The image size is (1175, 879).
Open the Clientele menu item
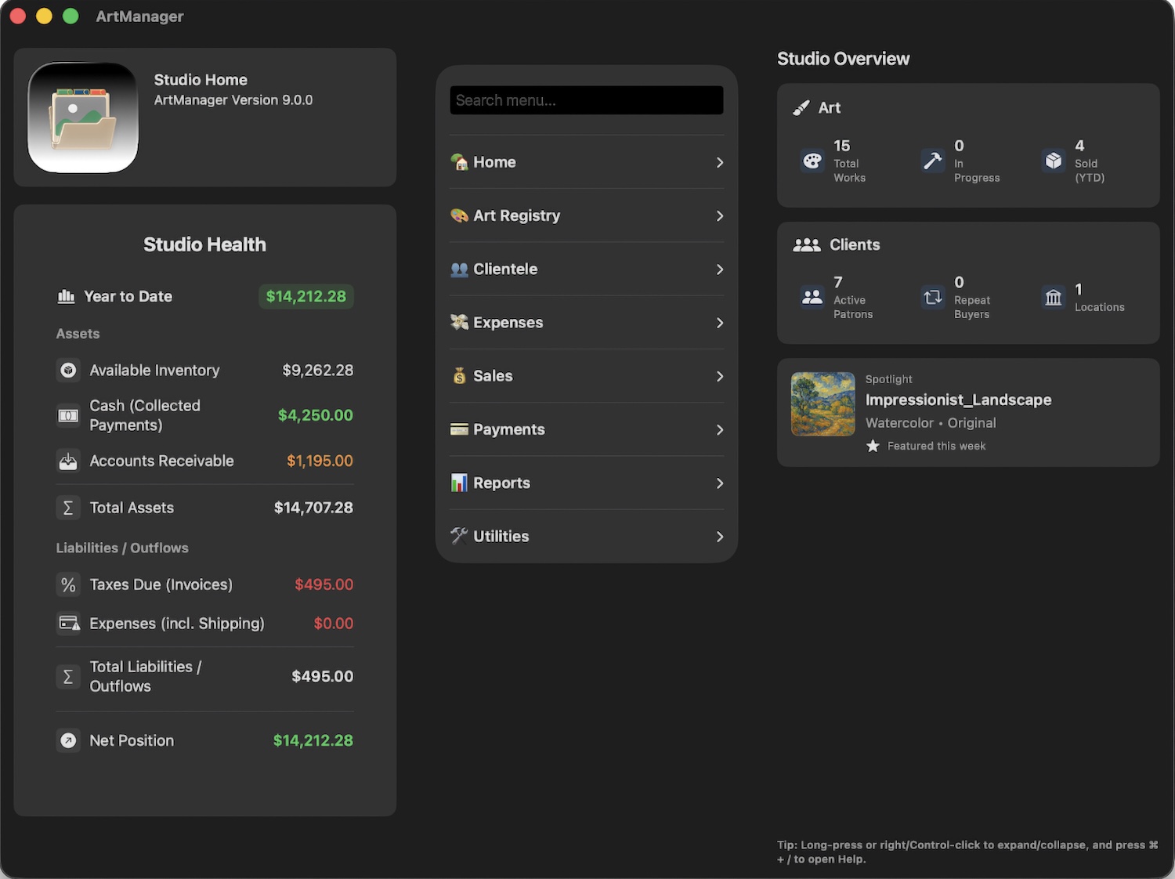(x=505, y=269)
